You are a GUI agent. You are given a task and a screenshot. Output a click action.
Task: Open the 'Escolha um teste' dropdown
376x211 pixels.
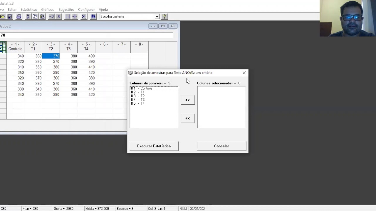157,17
